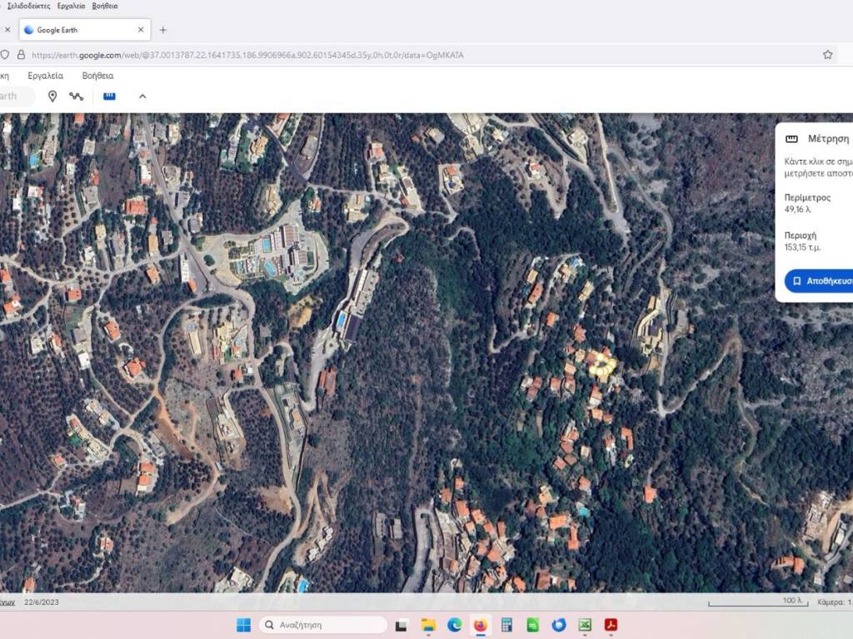Click the Αποθήκευση save button
Image resolution: width=853 pixels, height=639 pixels.
tap(821, 281)
